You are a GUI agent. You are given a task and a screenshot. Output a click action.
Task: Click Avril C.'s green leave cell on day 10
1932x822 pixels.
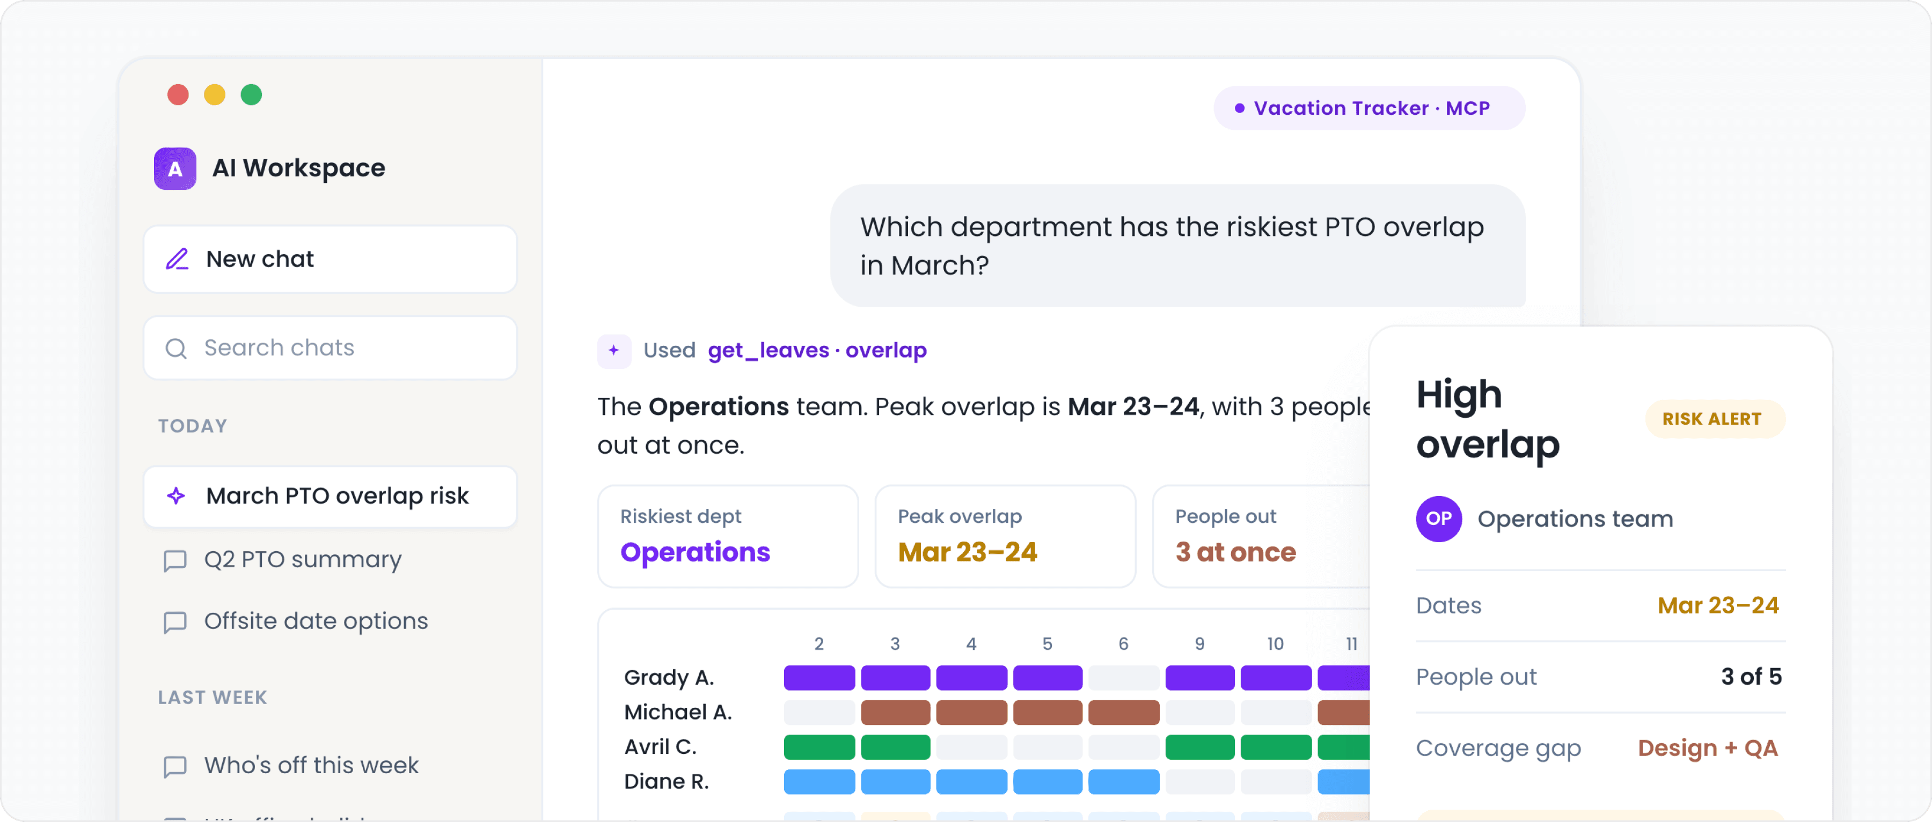point(1276,746)
